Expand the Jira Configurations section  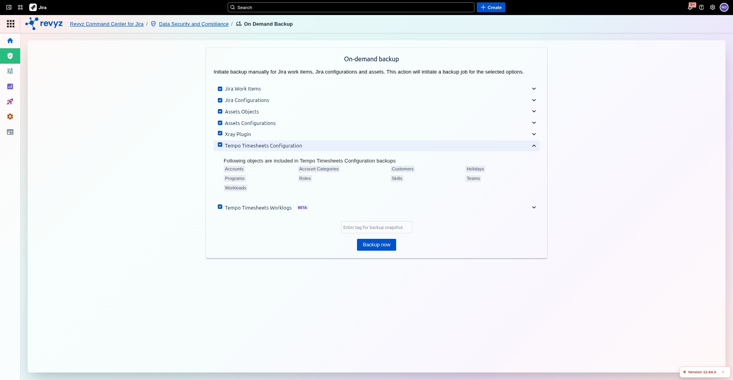click(534, 100)
